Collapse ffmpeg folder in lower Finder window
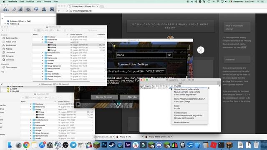This screenshot has width=267, height=150. click(x=31, y=109)
